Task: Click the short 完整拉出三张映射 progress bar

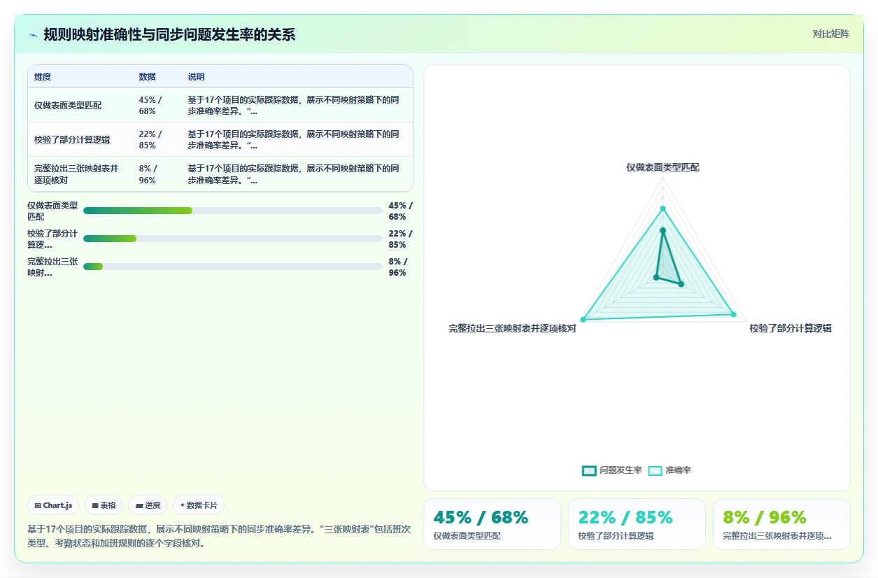Action: (x=93, y=267)
